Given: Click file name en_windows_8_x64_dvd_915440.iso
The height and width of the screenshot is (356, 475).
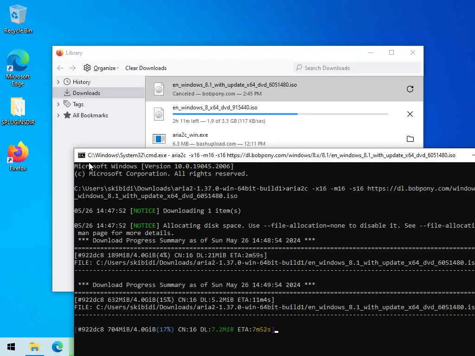Looking at the screenshot, I should 215,108.
